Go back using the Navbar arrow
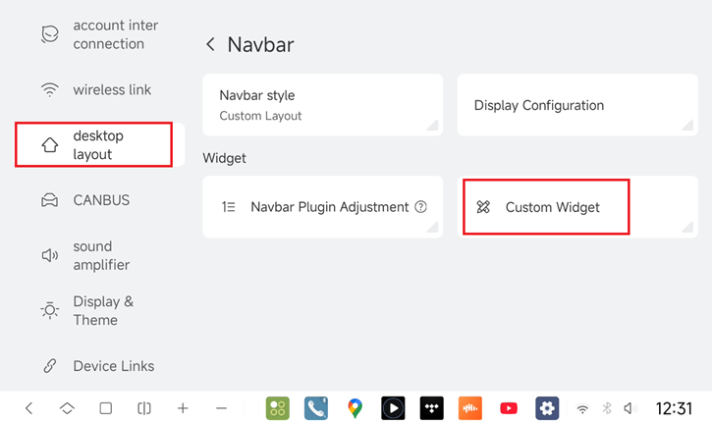The width and height of the screenshot is (712, 424). (x=210, y=44)
